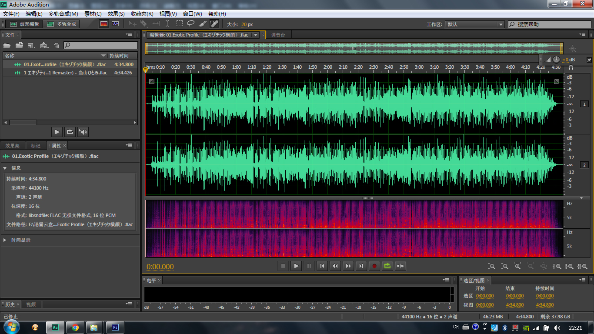Open Chrome from Windows taskbar
Screen dimensions: 594x334
[x=75, y=327]
